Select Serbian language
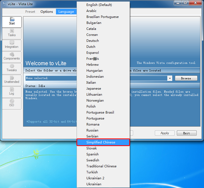204x188 pixels. 103,136
